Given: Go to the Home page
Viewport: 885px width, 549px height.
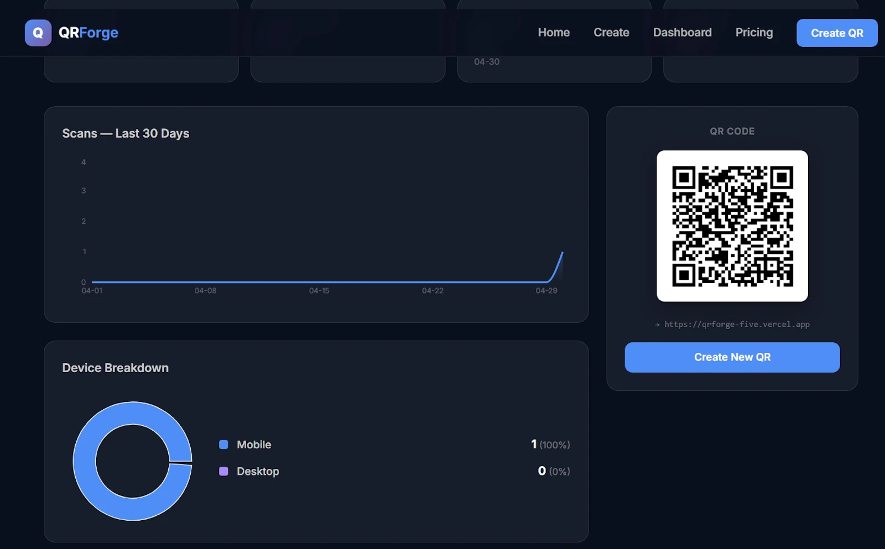Looking at the screenshot, I should coord(554,33).
